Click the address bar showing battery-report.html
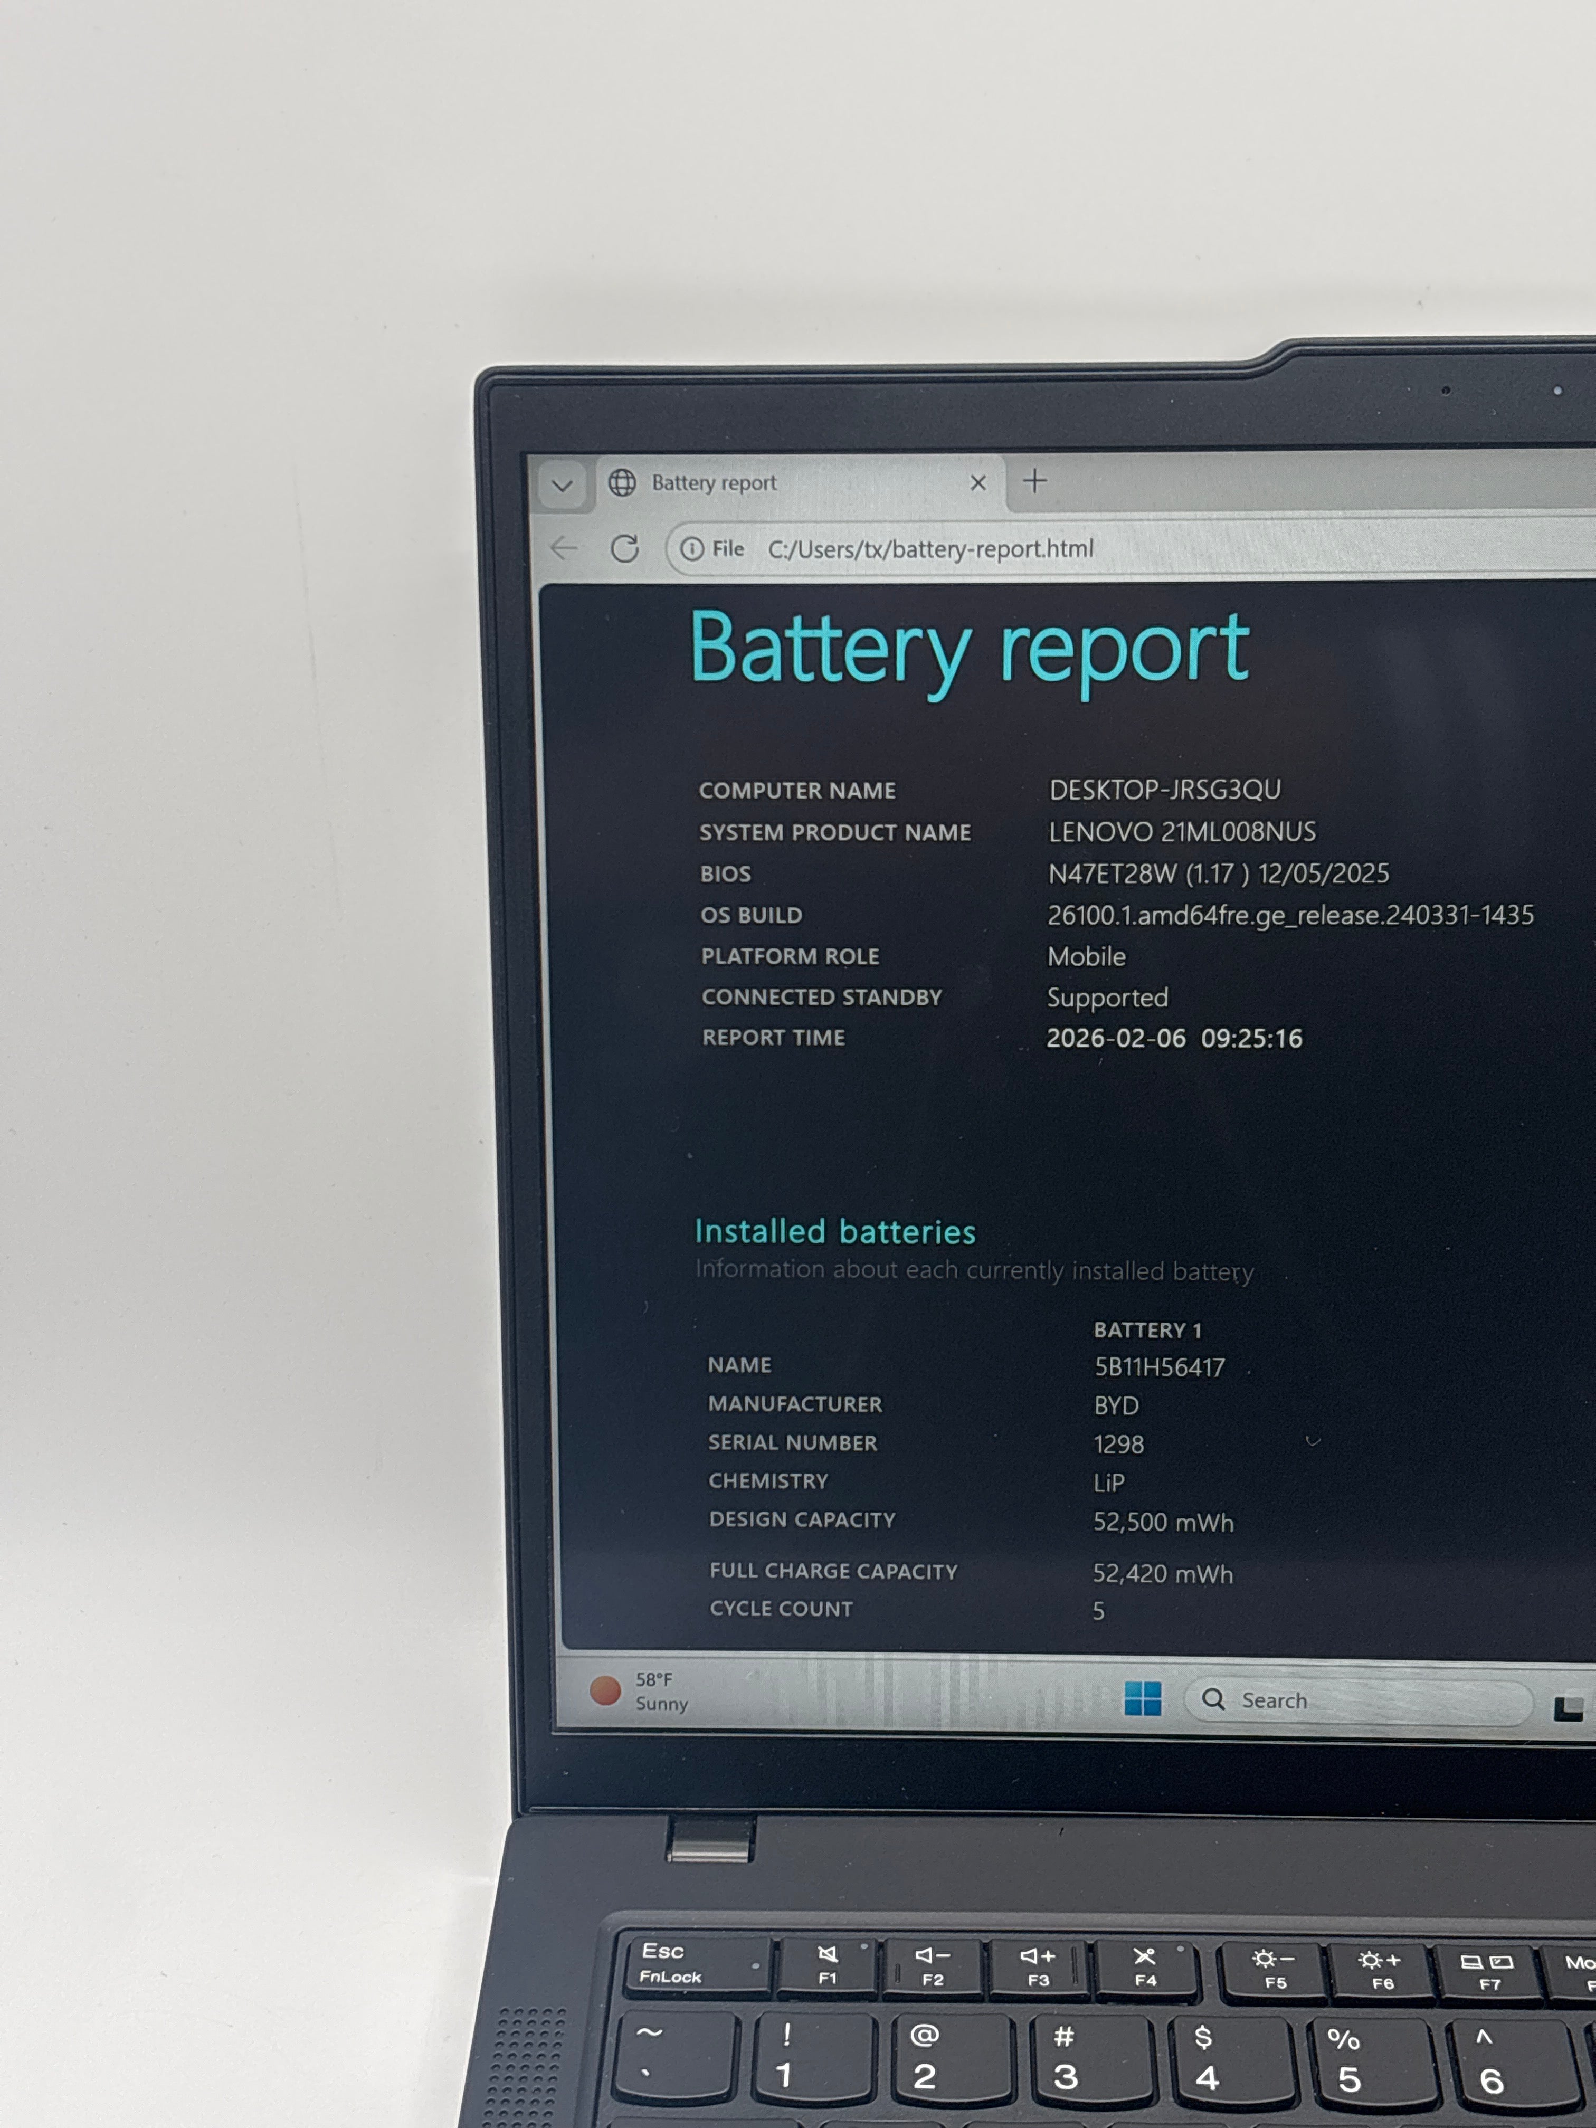1596x2128 pixels. tap(1130, 548)
